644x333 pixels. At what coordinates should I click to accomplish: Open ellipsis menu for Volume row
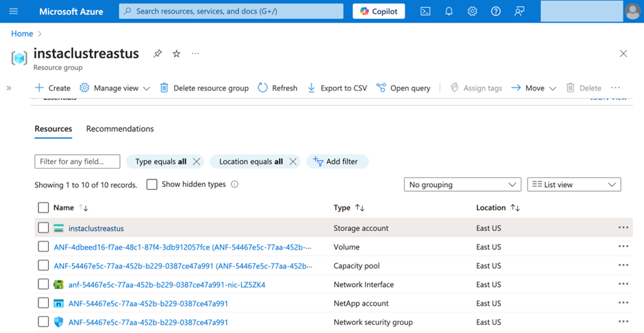point(623,247)
